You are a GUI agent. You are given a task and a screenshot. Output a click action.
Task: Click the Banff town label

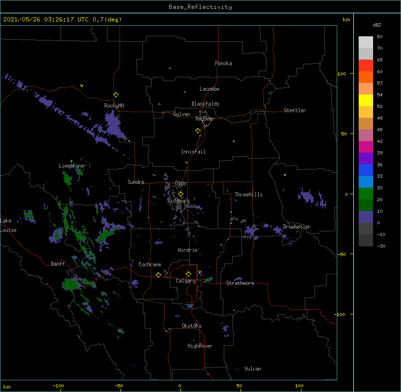pyautogui.click(x=58, y=264)
